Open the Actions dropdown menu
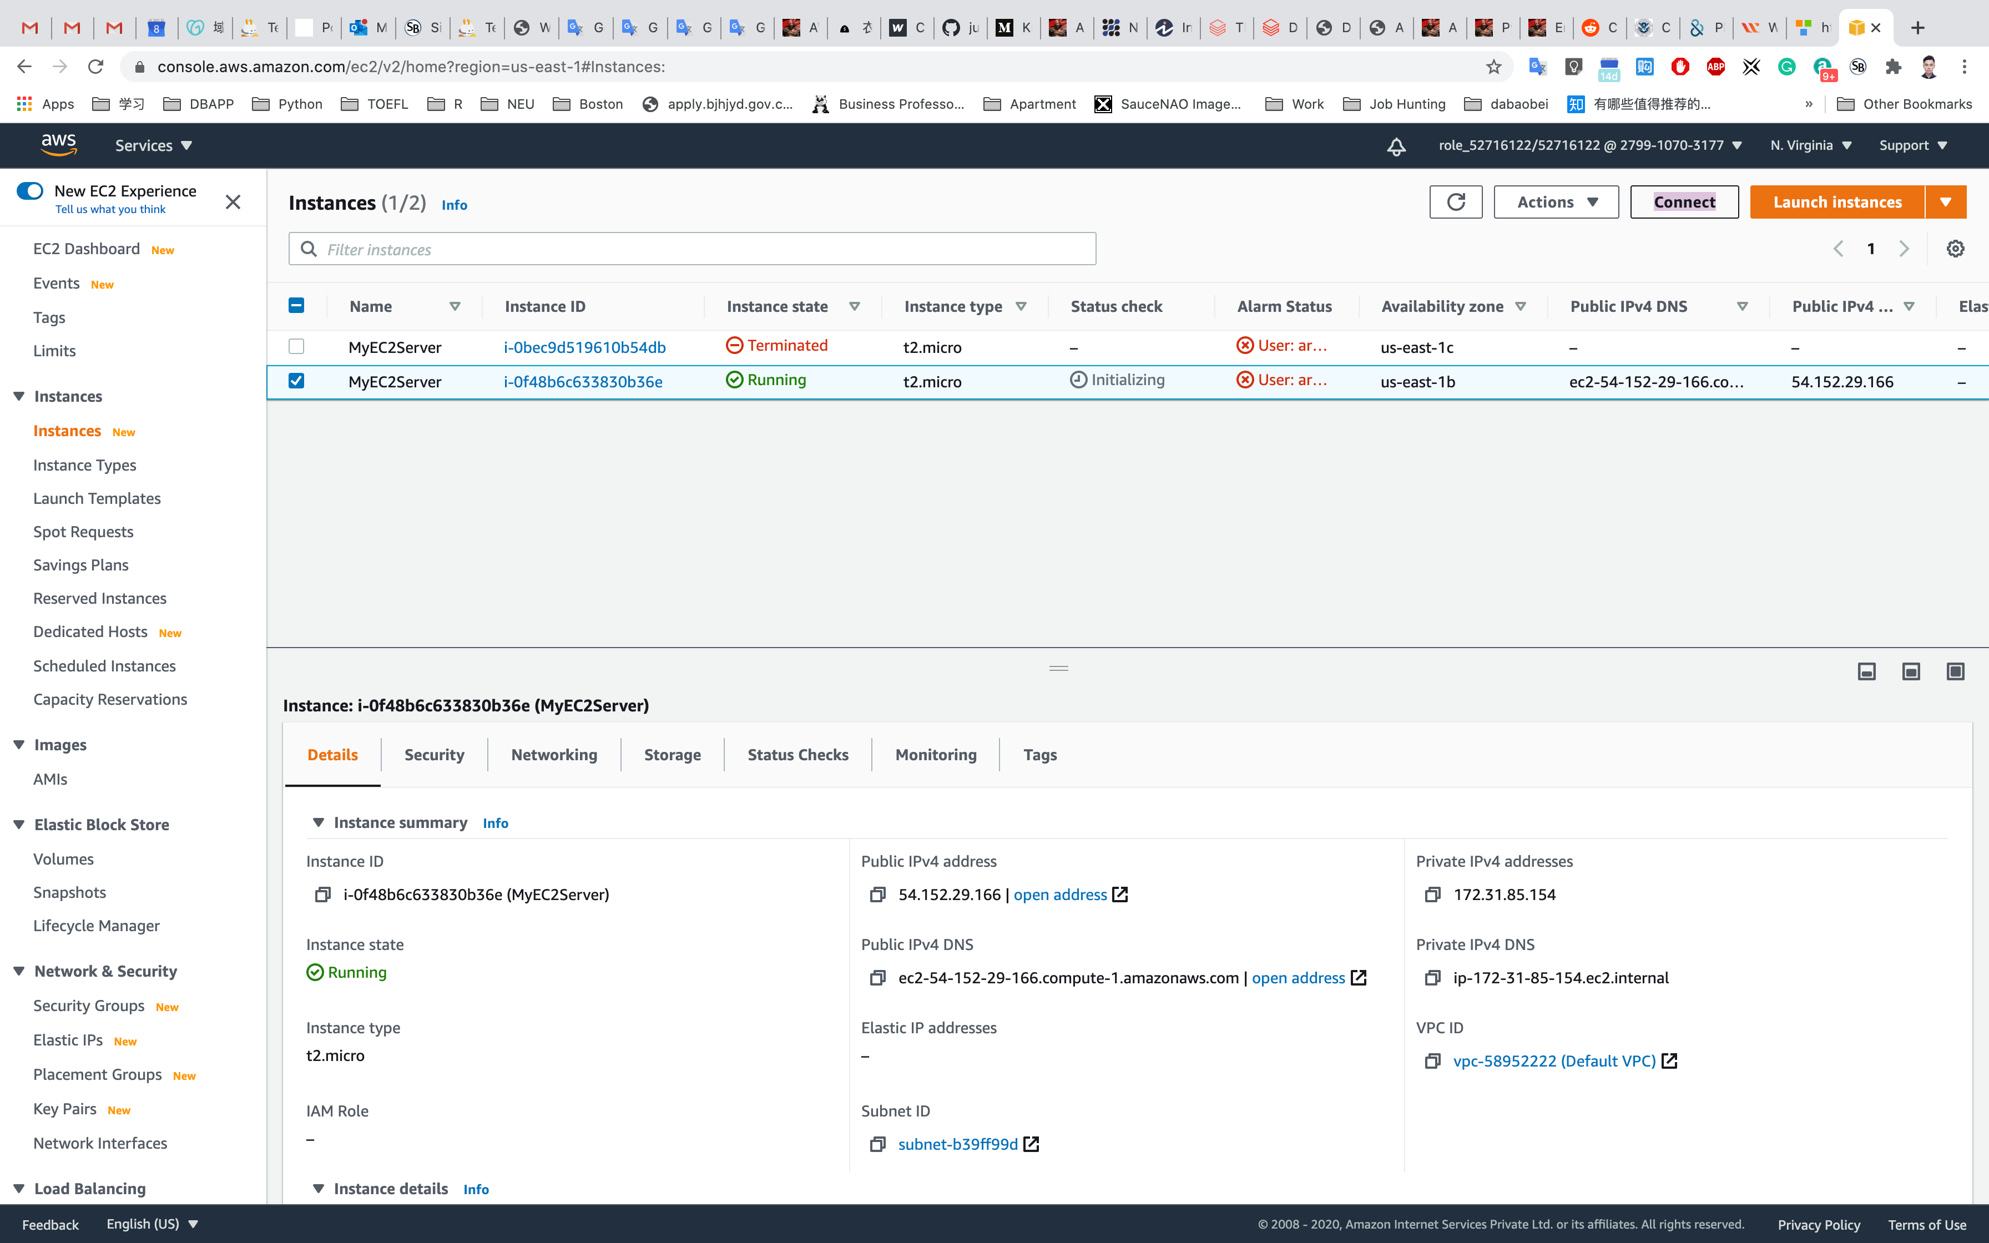This screenshot has height=1243, width=1989. [x=1556, y=202]
